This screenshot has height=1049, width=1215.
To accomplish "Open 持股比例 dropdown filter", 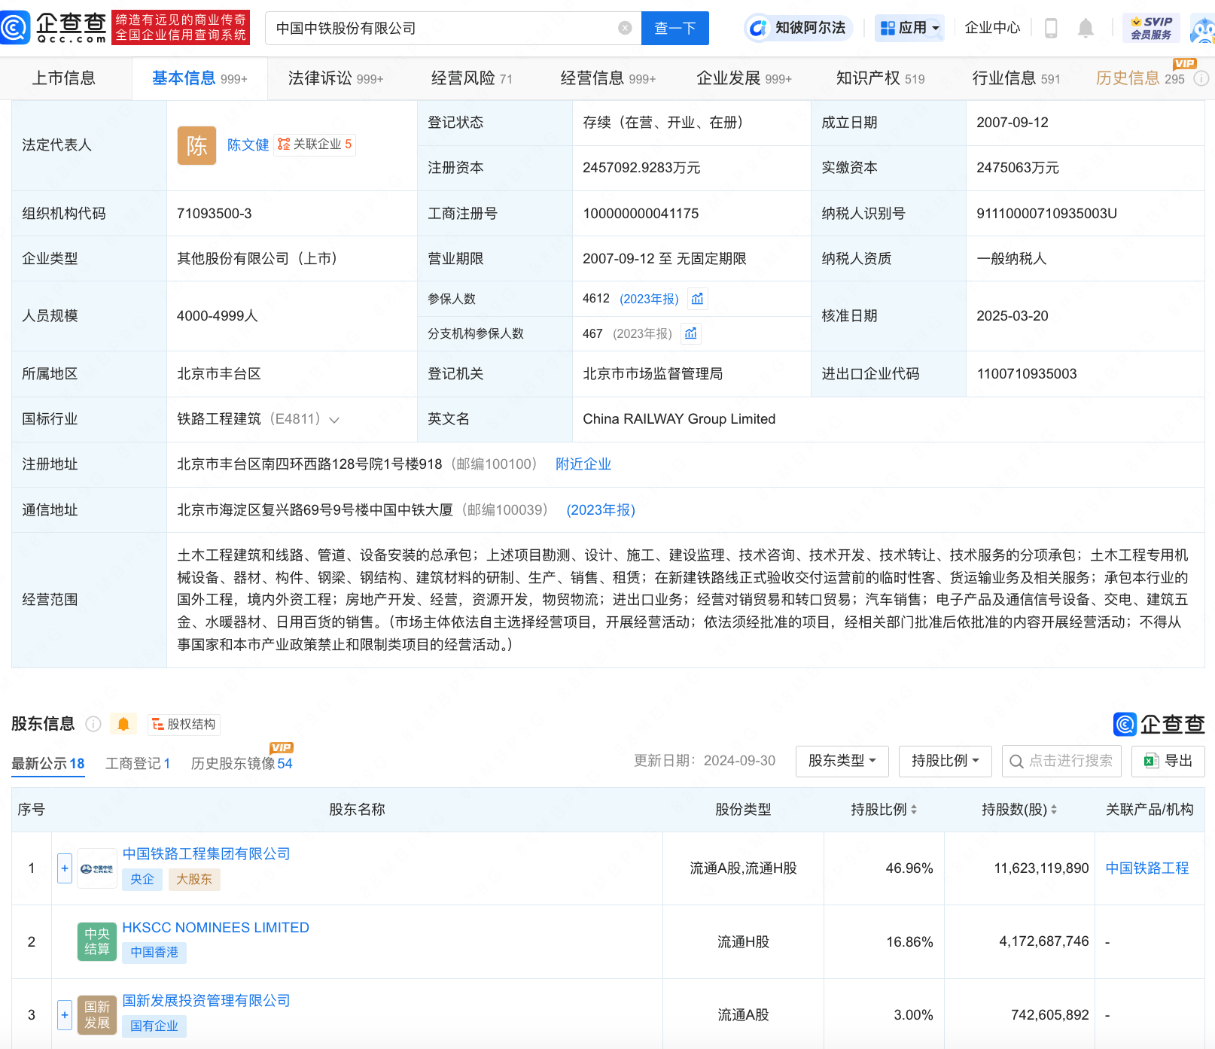I will tap(946, 761).
